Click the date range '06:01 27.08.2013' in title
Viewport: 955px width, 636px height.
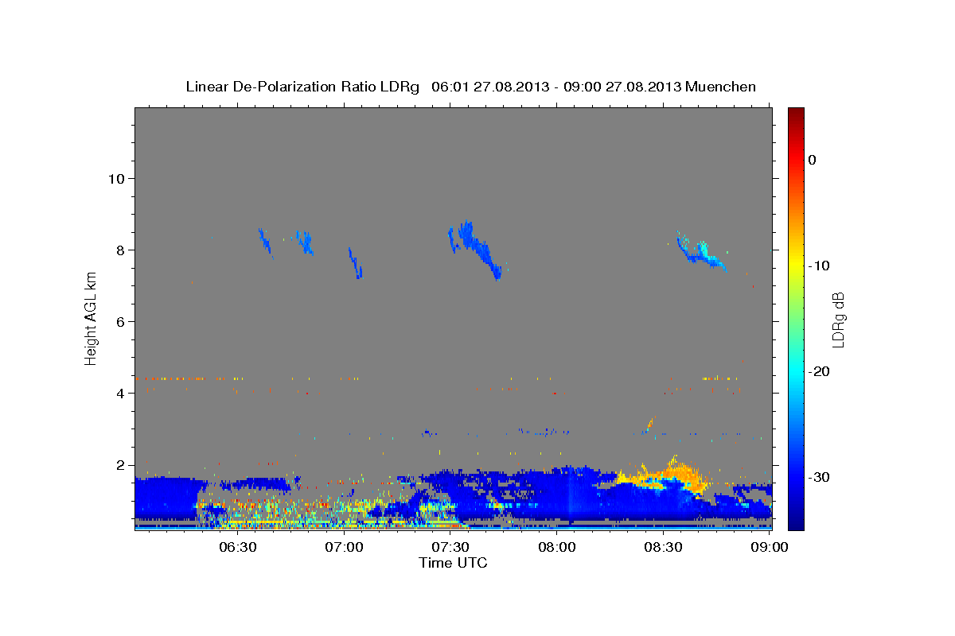tap(490, 87)
